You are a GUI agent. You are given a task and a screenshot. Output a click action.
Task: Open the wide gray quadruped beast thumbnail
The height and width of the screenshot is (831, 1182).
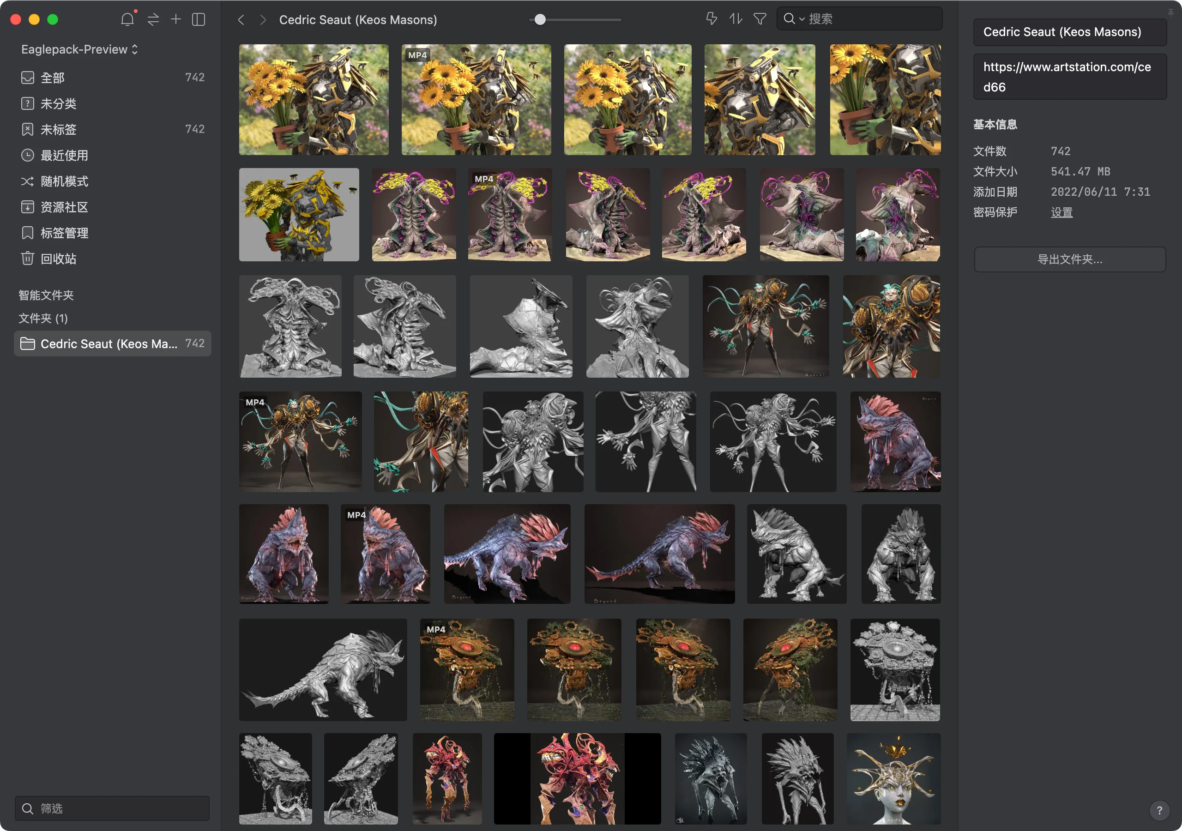pyautogui.click(x=323, y=669)
